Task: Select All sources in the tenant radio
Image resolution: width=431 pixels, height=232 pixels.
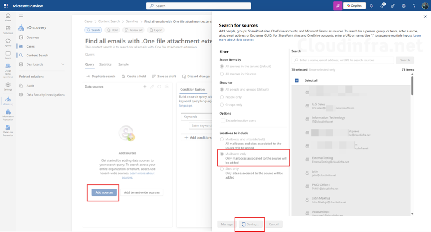Action: [222, 67]
